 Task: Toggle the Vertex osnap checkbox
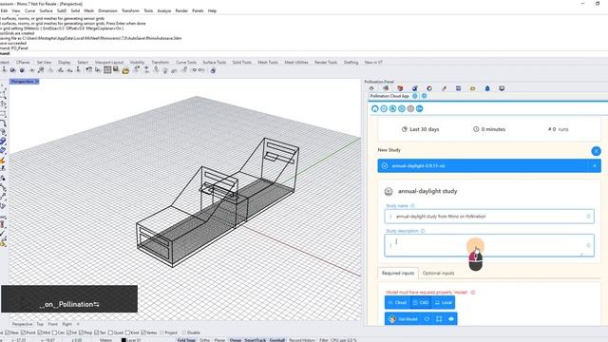(x=143, y=332)
